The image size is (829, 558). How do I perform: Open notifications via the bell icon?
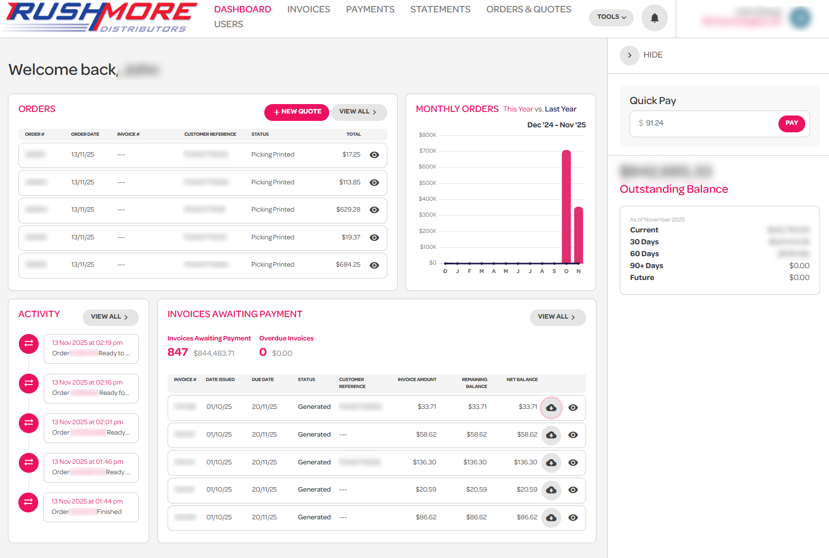coord(654,17)
